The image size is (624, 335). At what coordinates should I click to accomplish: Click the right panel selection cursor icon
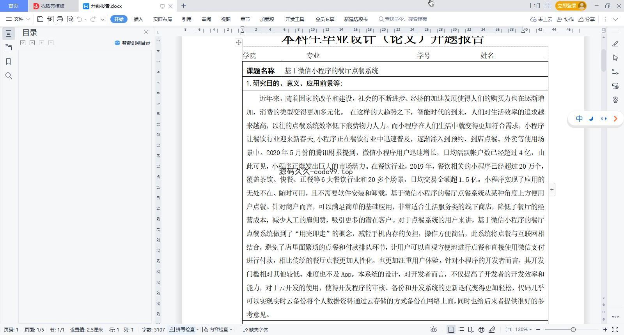point(615,58)
